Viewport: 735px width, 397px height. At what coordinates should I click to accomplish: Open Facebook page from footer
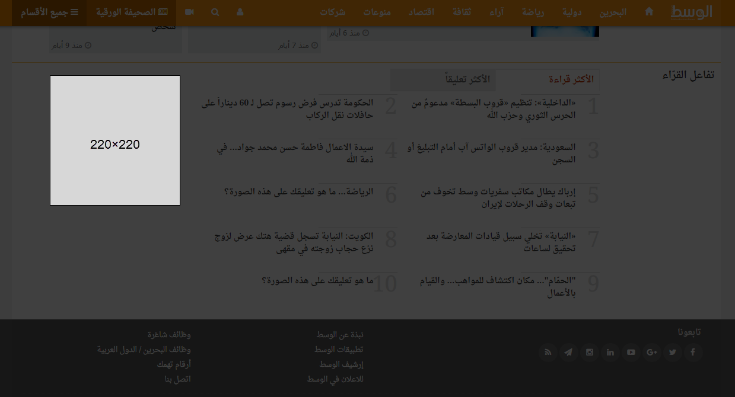692,353
